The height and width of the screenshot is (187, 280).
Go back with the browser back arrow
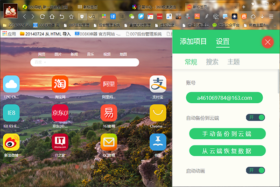(x=25, y=17)
